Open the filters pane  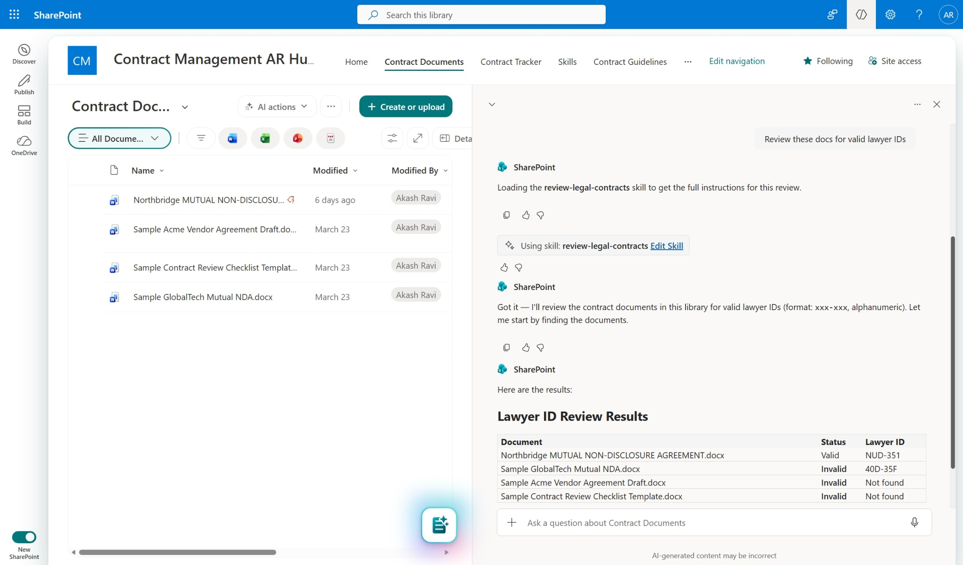pyautogui.click(x=200, y=138)
